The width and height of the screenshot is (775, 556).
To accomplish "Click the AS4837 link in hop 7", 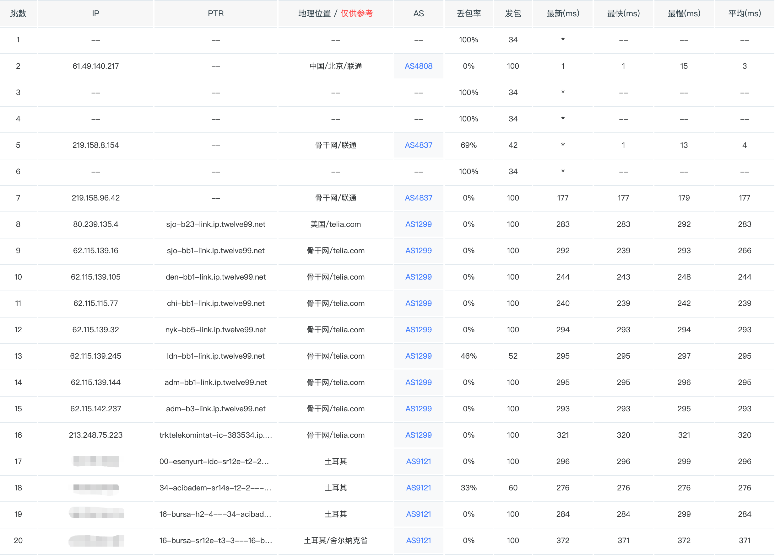I will click(418, 198).
